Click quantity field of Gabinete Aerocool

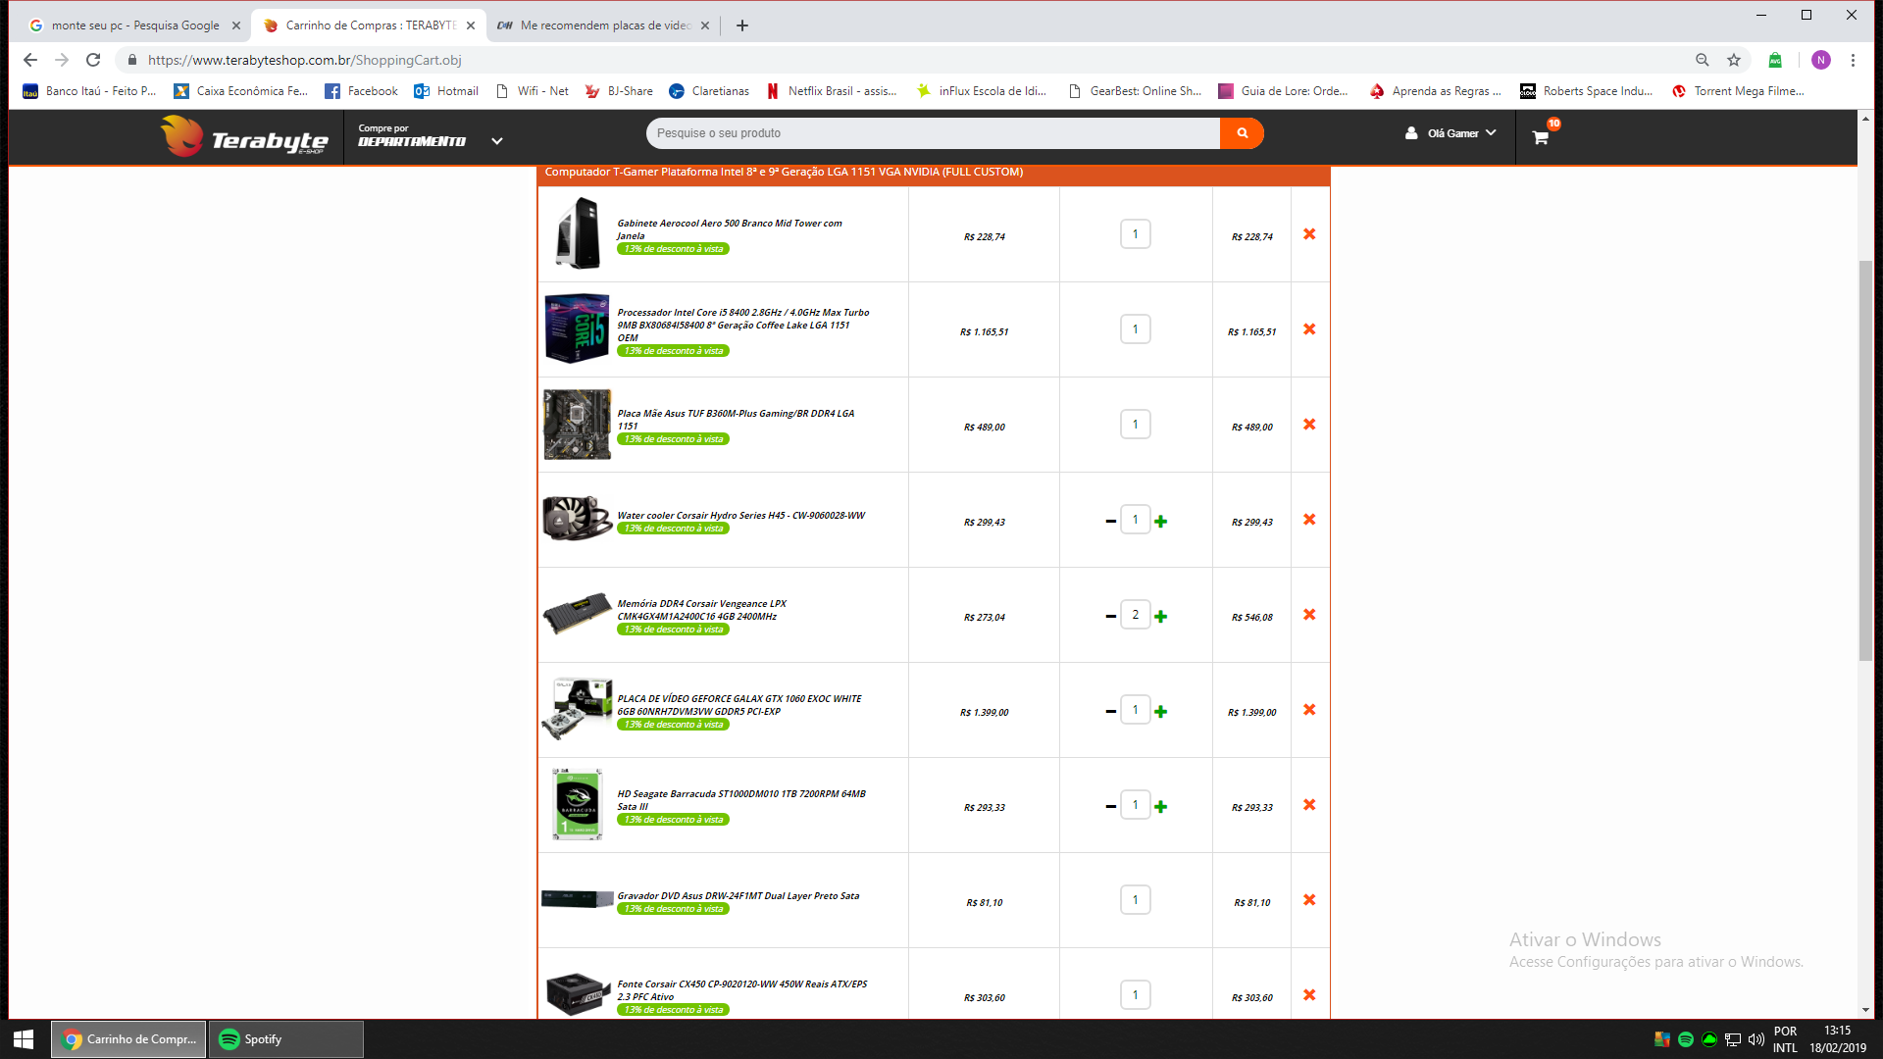tap(1136, 234)
